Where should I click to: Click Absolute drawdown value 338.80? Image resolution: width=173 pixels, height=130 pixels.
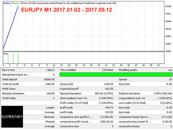pos(50,93)
